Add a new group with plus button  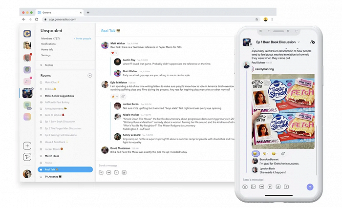tap(27, 146)
